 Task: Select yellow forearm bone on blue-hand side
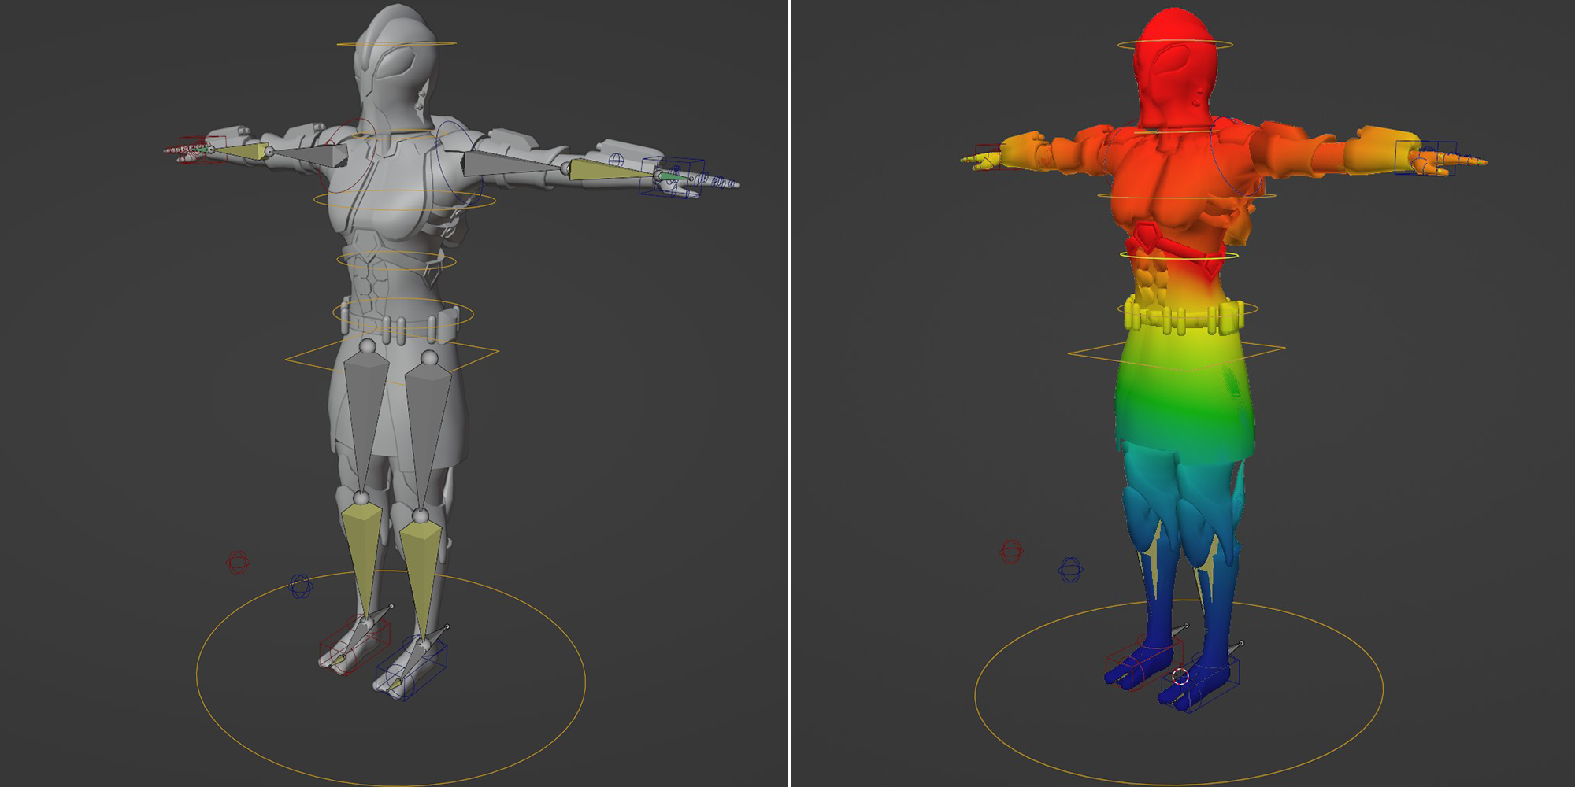click(x=610, y=172)
